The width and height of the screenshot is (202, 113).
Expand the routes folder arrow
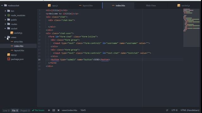point(5,24)
